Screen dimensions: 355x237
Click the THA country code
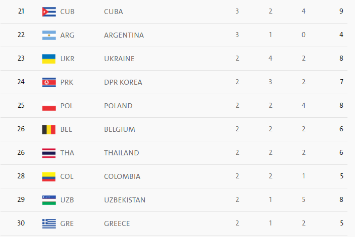click(x=67, y=153)
